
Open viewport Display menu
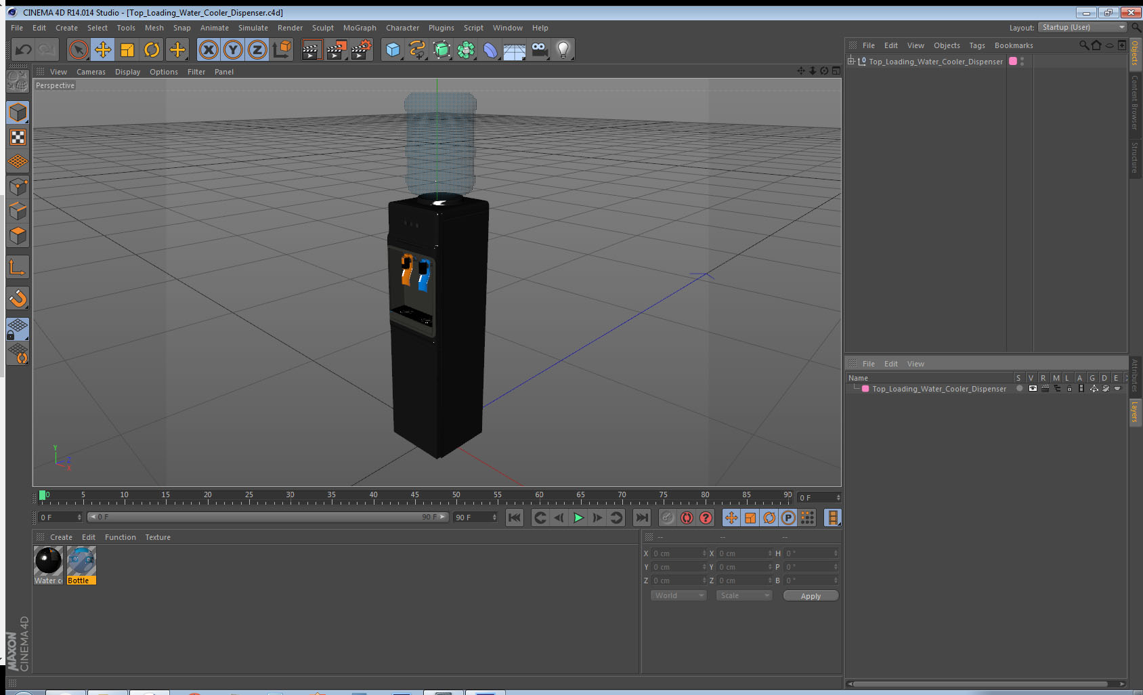[127, 72]
